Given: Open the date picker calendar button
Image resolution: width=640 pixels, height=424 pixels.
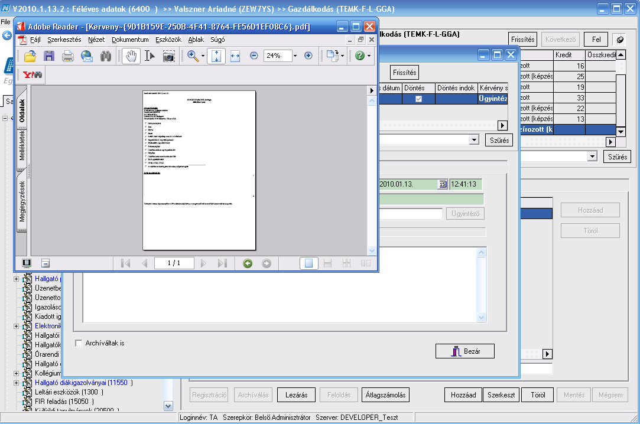Looking at the screenshot, I should [x=443, y=184].
